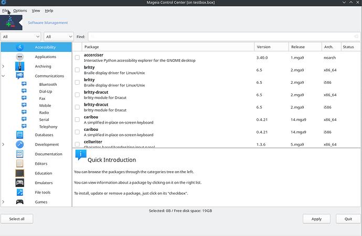Tick the brltty i586 checkbox
Viewport: 362px width, 236px height.
point(77,83)
